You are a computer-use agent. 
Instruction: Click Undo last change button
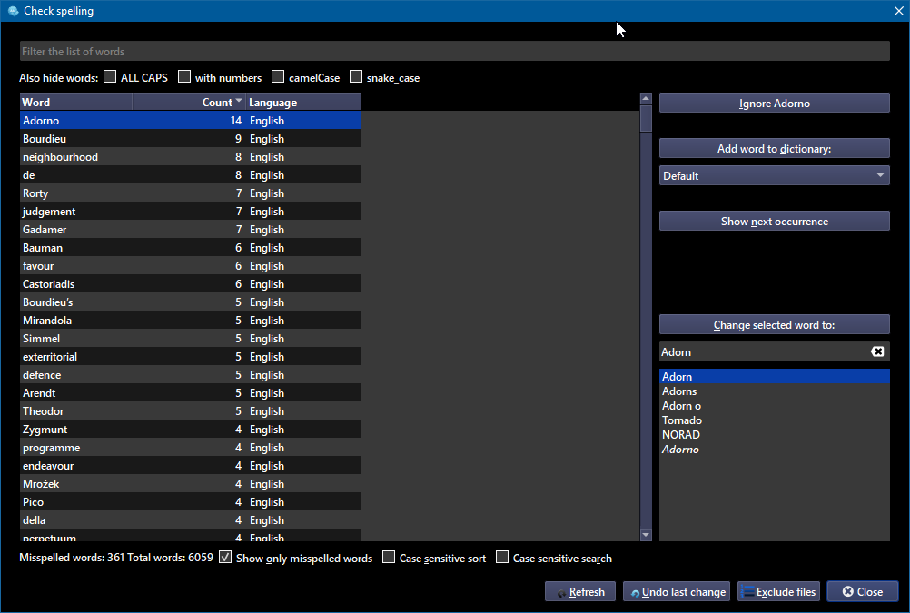point(678,591)
